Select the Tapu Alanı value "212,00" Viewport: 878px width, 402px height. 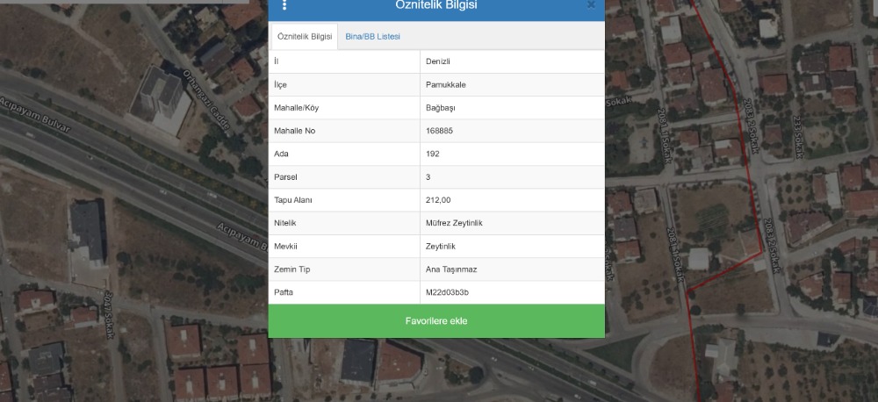438,200
